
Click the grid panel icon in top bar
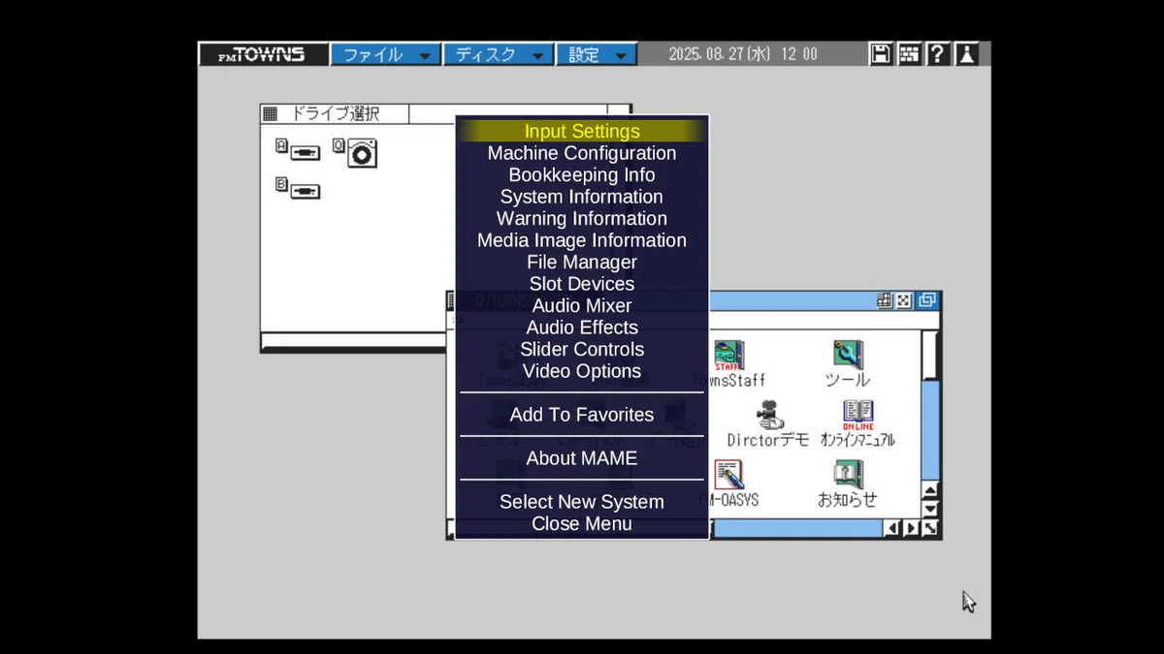point(909,54)
